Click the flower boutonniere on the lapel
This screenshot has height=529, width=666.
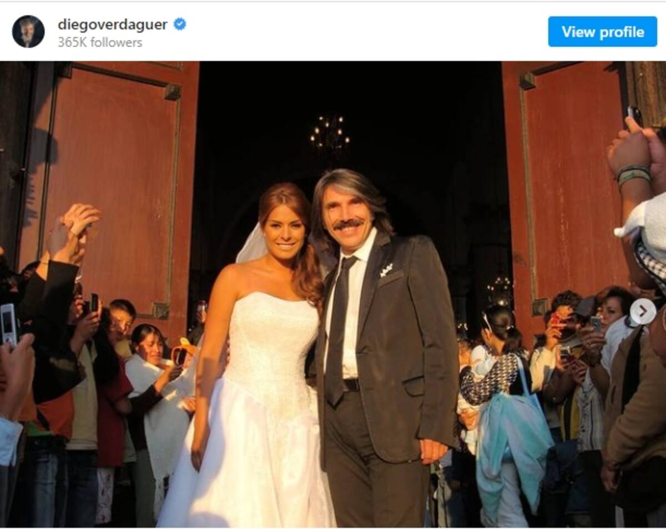click(386, 270)
